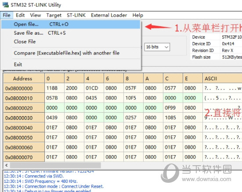Select address row 0x08000020
The image size is (242, 192).
coord(24,108)
